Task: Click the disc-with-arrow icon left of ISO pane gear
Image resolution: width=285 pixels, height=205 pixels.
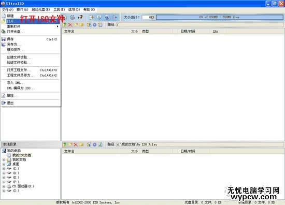Action: click(89, 25)
